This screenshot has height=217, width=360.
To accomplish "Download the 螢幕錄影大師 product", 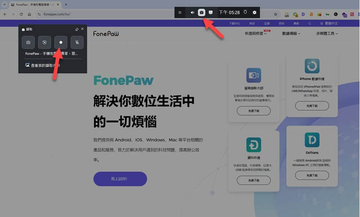I will [254, 111].
